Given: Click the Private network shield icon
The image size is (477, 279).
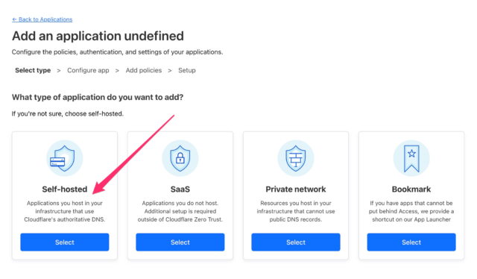Looking at the screenshot, I should (x=296, y=158).
